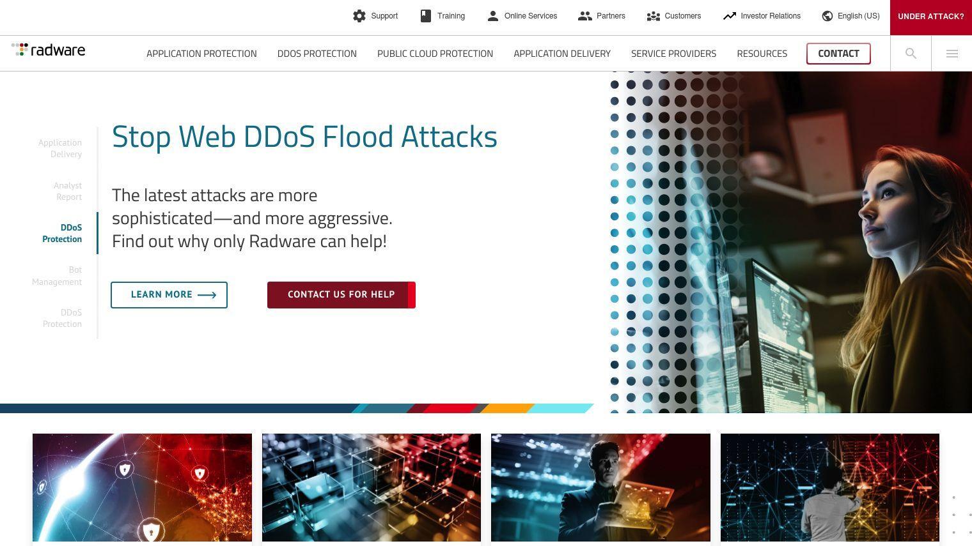
Task: Open the search magnifier icon
Action: click(x=911, y=54)
